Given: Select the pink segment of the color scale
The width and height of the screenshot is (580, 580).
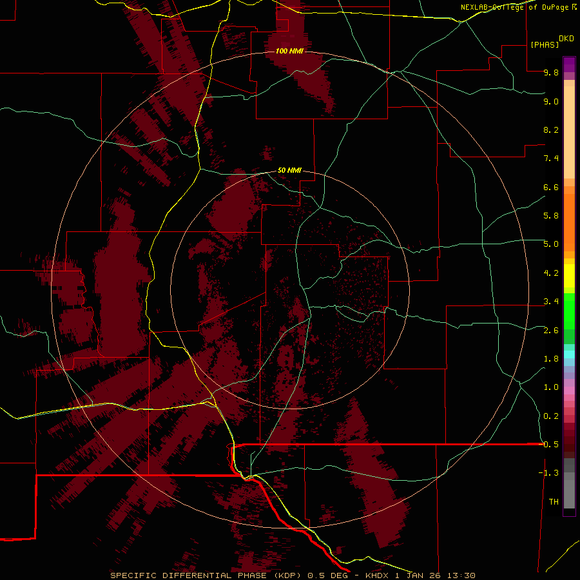Looking at the screenshot, I should (569, 391).
